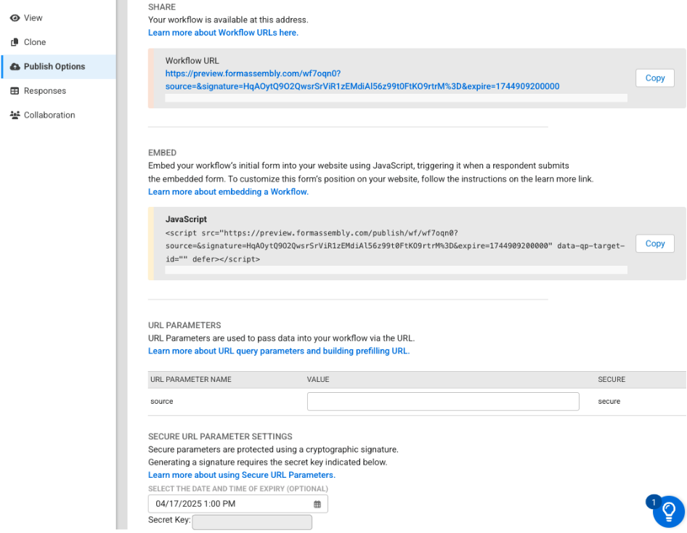Click the scrollbar under the JavaScript snippet
The height and width of the screenshot is (533, 687).
396,269
